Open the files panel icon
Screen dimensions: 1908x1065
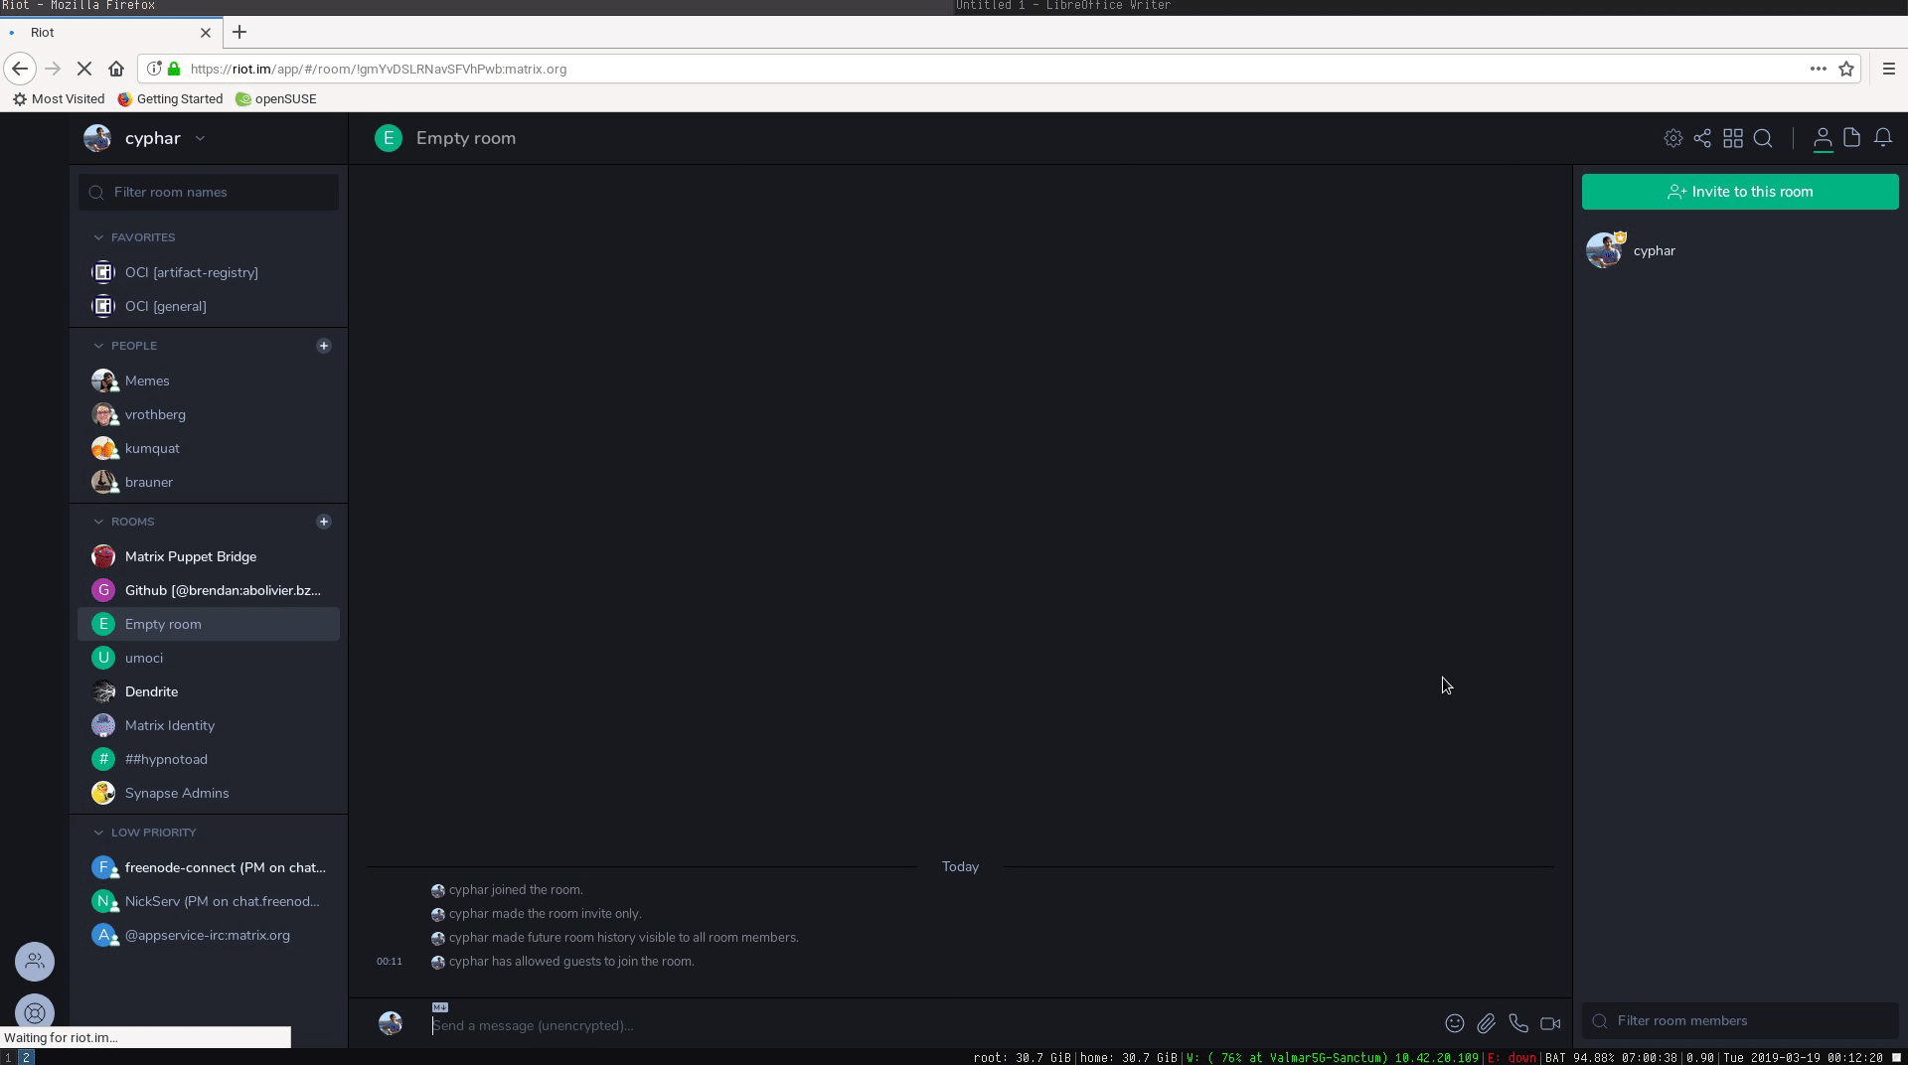tap(1851, 138)
